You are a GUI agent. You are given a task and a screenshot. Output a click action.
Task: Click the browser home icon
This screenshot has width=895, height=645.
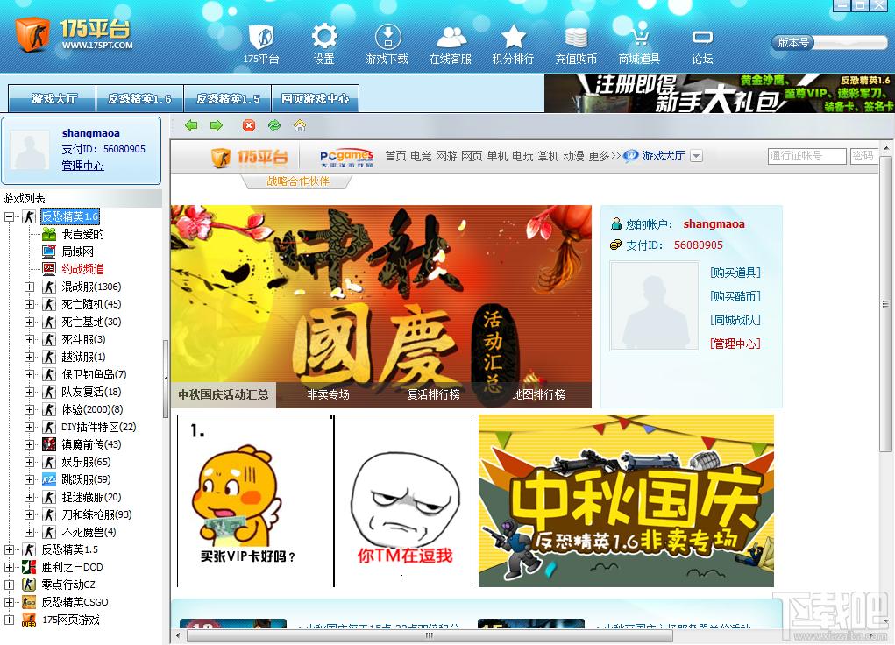coord(300,125)
